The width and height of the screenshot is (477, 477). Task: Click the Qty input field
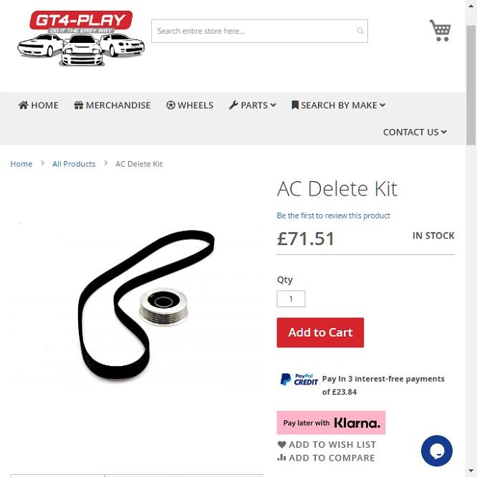point(291,299)
